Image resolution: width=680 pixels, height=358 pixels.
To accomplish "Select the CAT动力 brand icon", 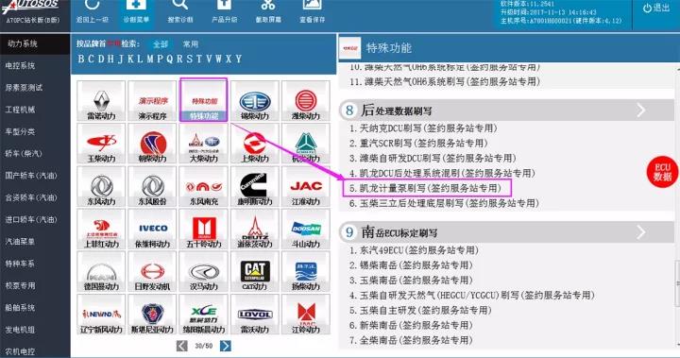I will point(255,272).
